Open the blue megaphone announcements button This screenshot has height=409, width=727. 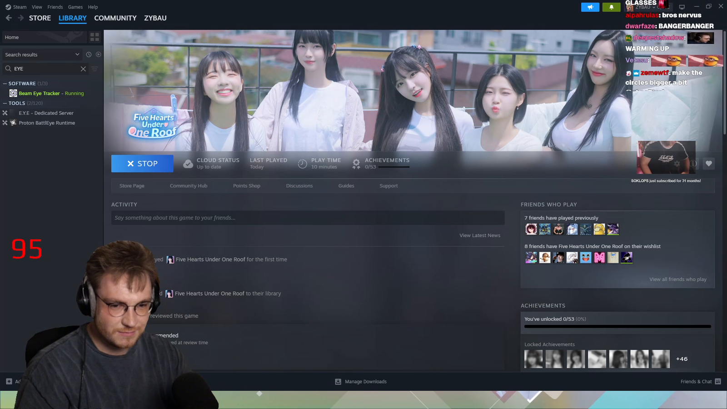pos(590,7)
